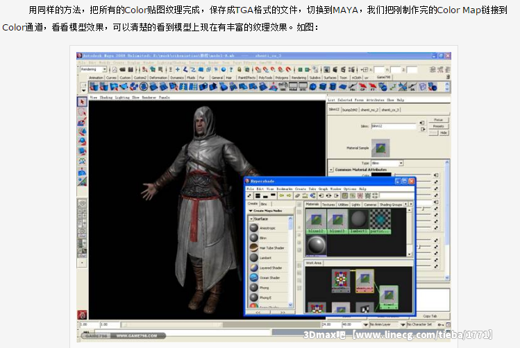Open the Shading Groups tab in Hypershade
The image size is (520, 348).
[390, 205]
